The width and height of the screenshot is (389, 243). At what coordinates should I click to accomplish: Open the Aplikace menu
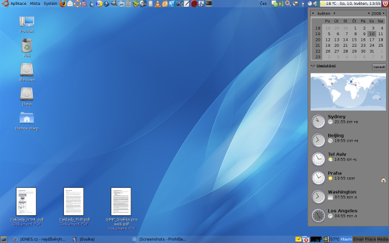[18, 4]
